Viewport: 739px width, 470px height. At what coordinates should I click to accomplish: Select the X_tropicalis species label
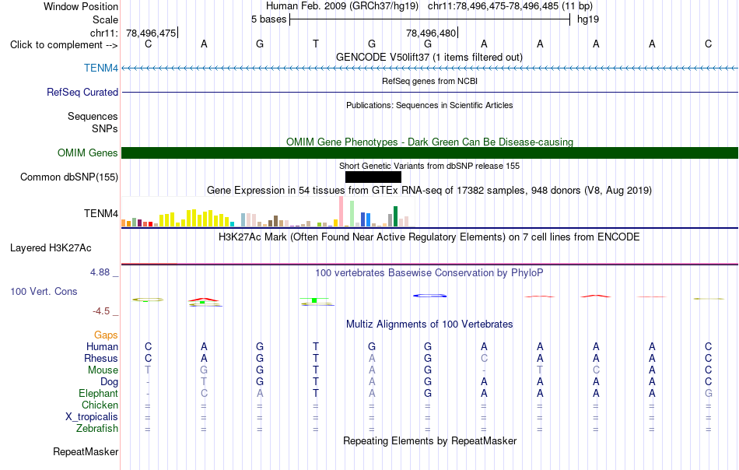(x=92, y=417)
